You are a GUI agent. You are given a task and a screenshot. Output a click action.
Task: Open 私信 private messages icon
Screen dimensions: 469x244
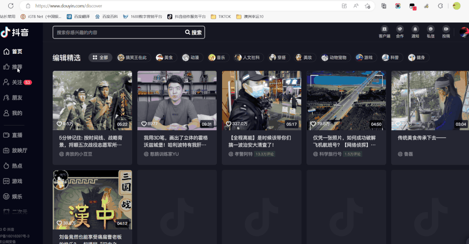(x=431, y=32)
